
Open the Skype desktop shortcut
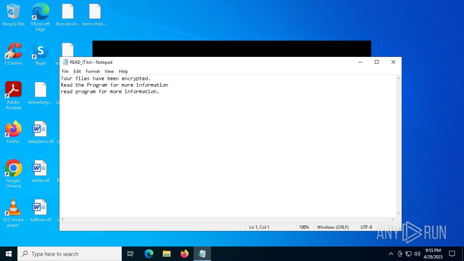tap(40, 54)
